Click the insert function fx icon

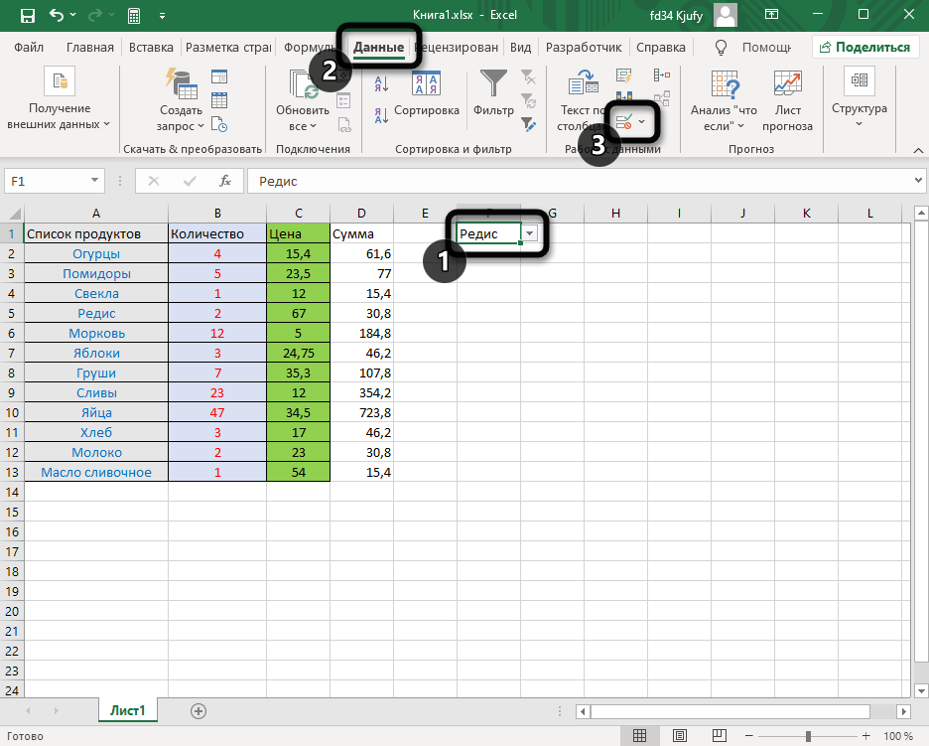click(x=225, y=181)
